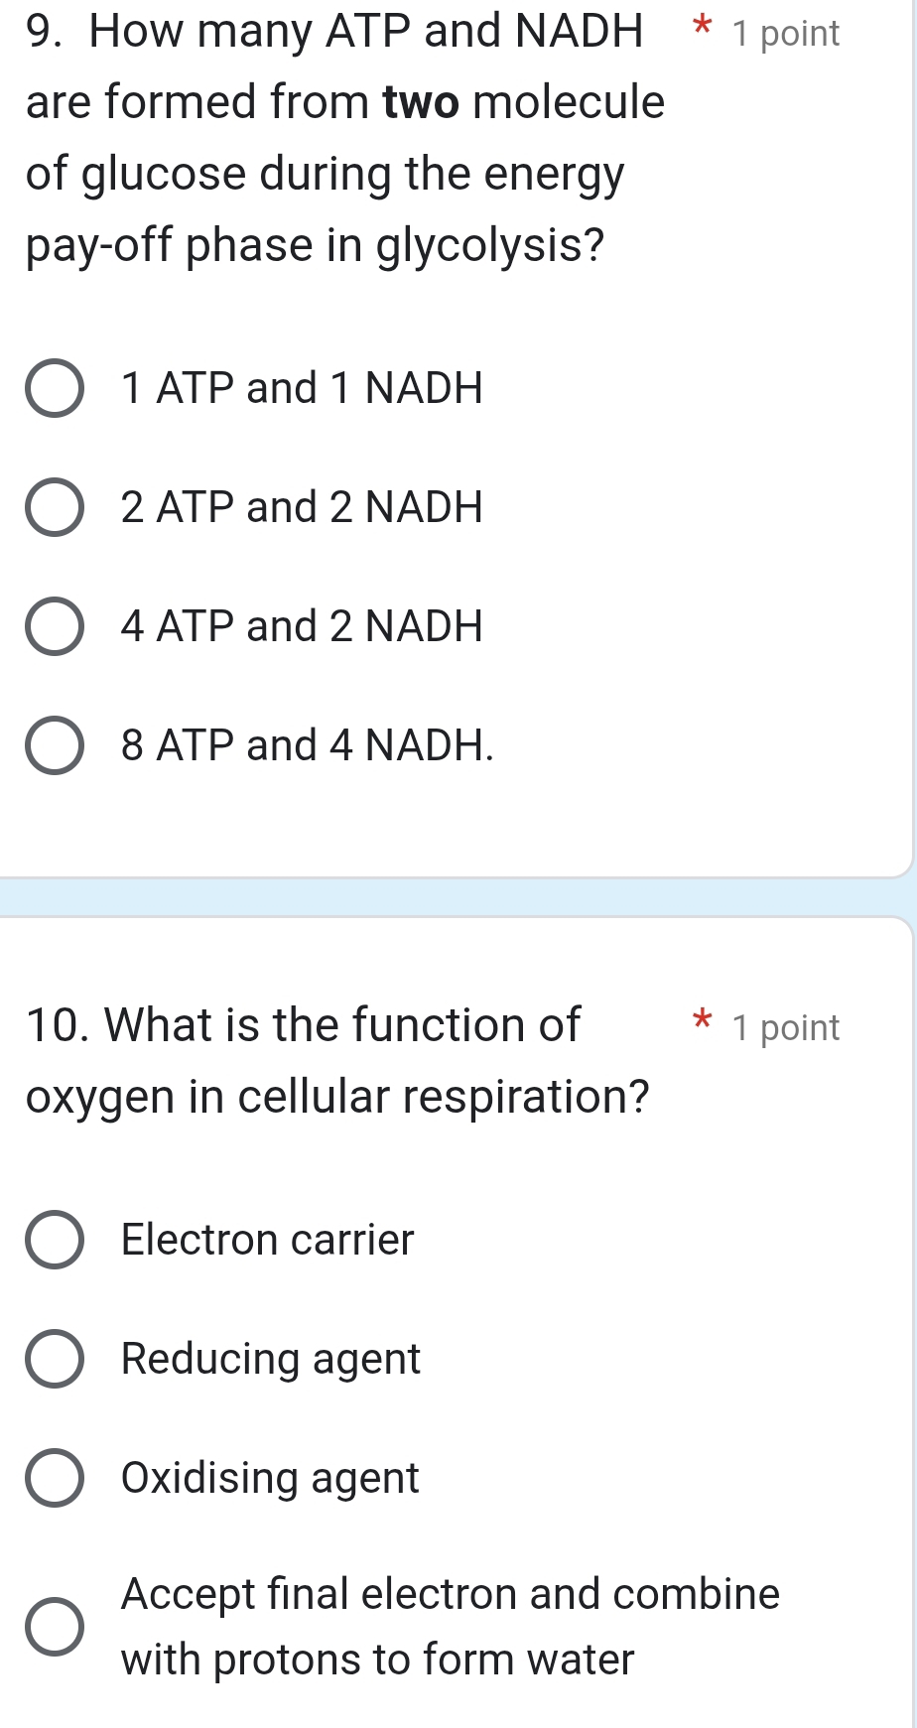Choose "Accept final electron and combine with protons"
The image size is (917, 1728).
click(57, 1626)
